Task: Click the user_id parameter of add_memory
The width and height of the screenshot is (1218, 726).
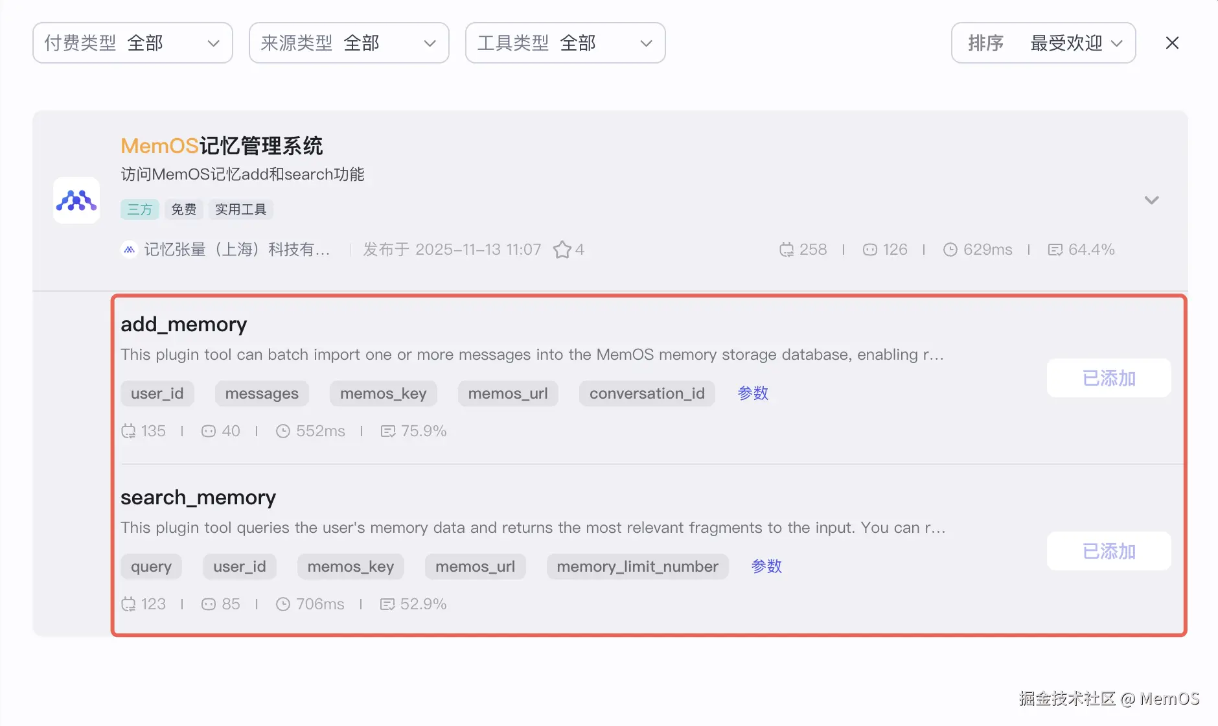Action: (157, 393)
